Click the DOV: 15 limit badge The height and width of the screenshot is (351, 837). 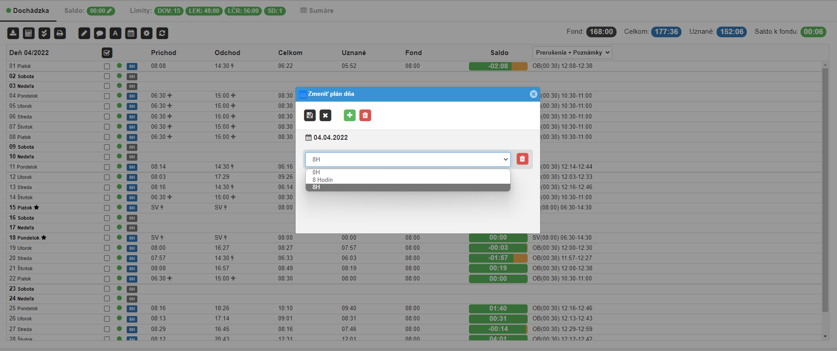(169, 11)
